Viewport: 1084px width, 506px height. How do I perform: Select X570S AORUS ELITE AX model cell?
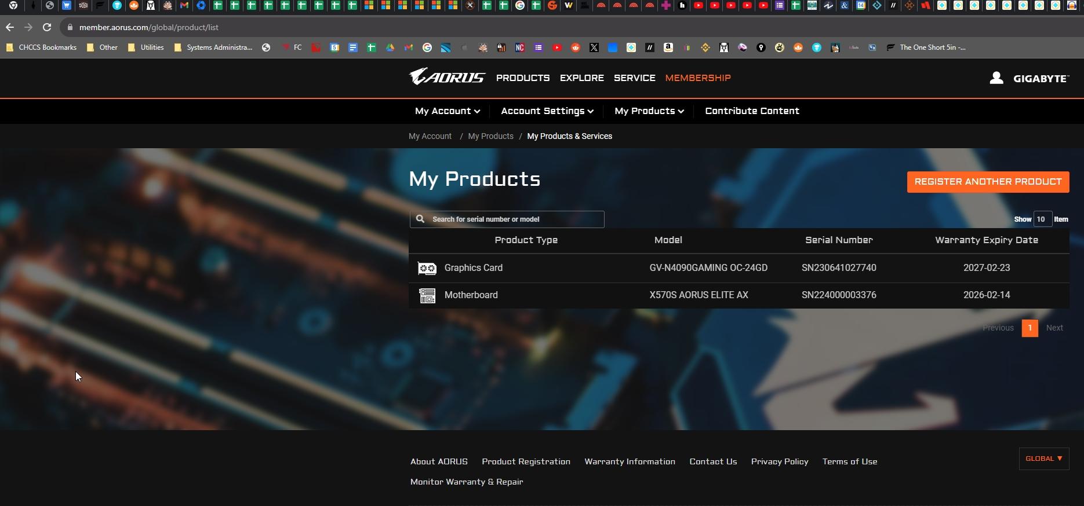click(x=699, y=295)
